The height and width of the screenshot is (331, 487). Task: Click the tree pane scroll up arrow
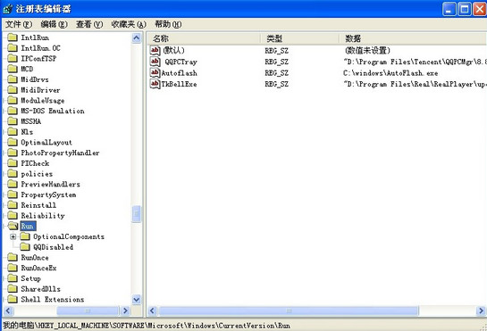coord(136,37)
